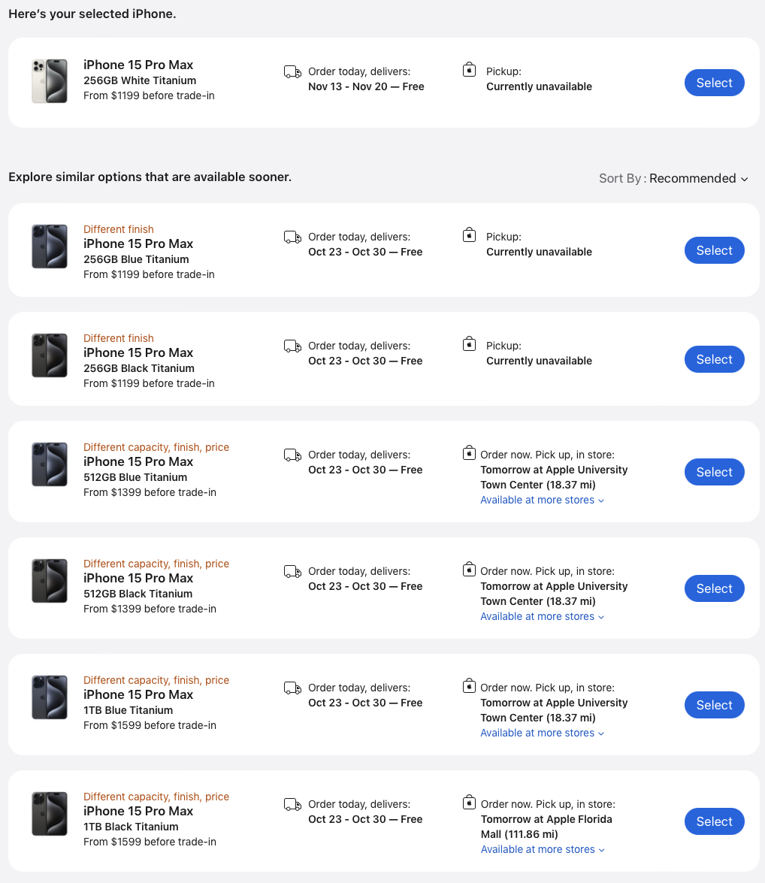
Task: Expand more stores for 512GB Black Titanium
Action: coord(542,616)
